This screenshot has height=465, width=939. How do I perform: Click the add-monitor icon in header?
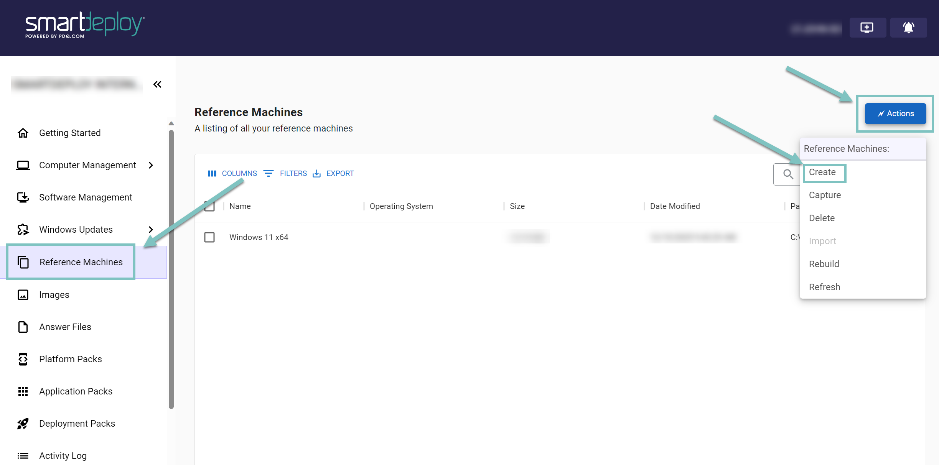coord(867,28)
